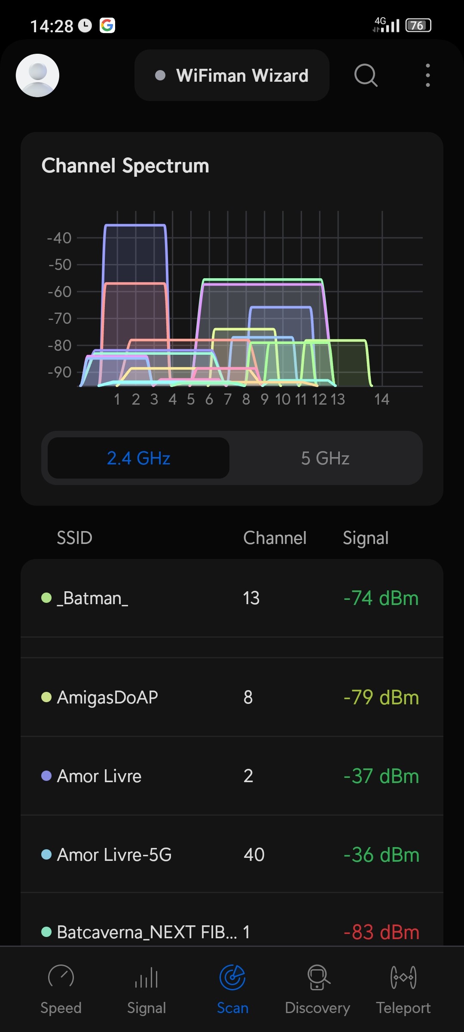Viewport: 464px width, 1032px height.
Task: Open the Speed test tab icon
Action: click(x=61, y=977)
